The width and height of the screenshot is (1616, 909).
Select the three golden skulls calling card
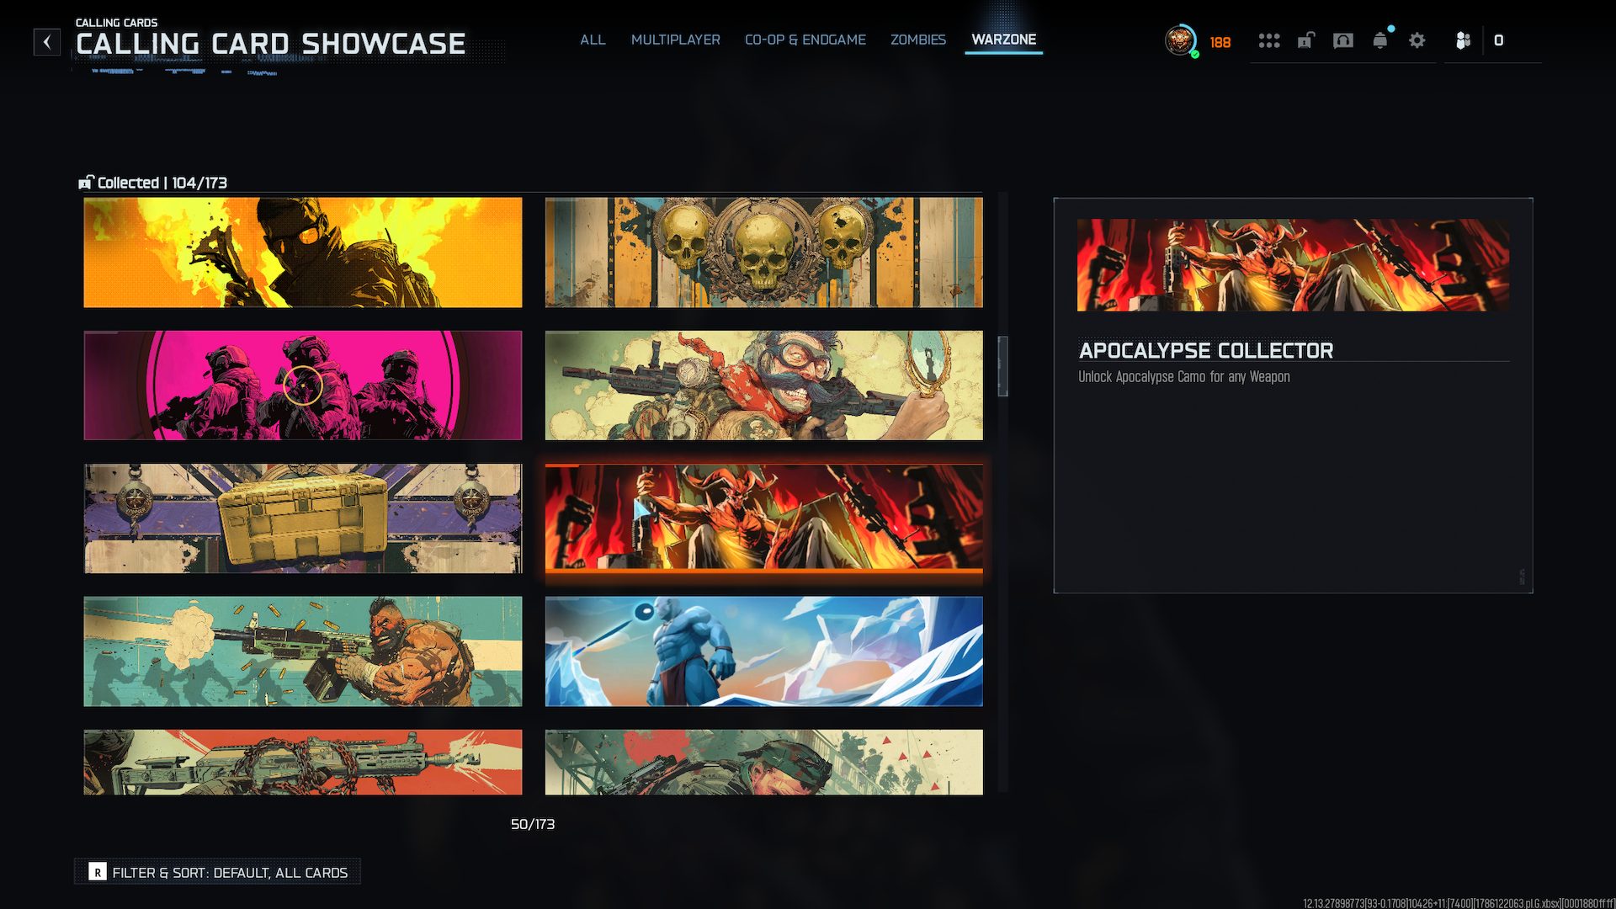(x=764, y=252)
